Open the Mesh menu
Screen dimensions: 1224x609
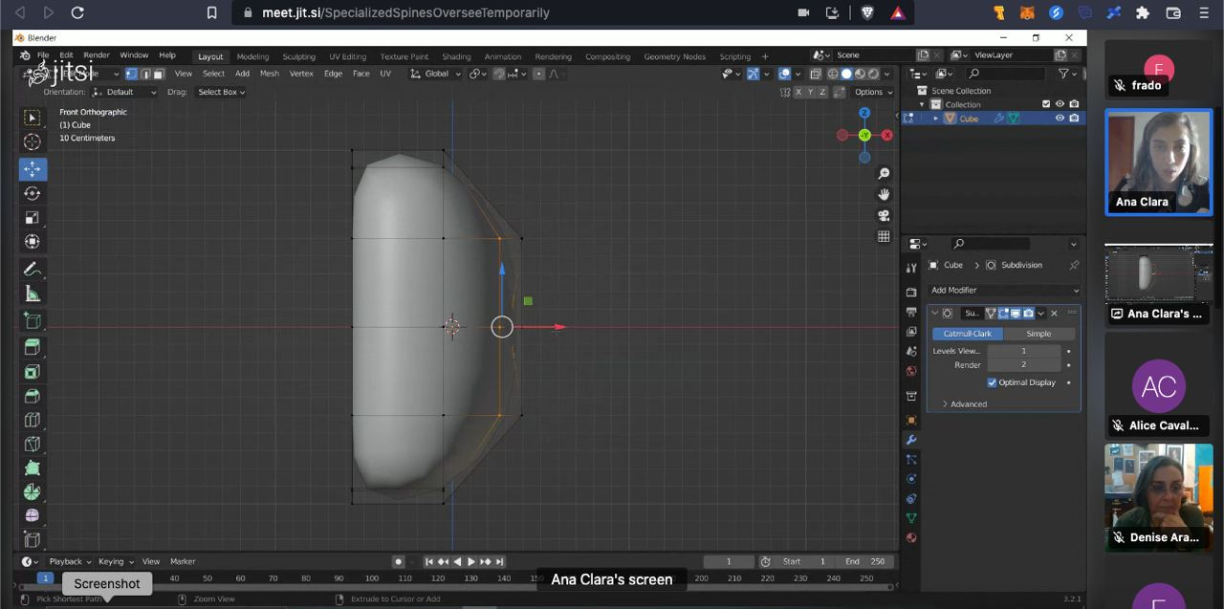(270, 74)
